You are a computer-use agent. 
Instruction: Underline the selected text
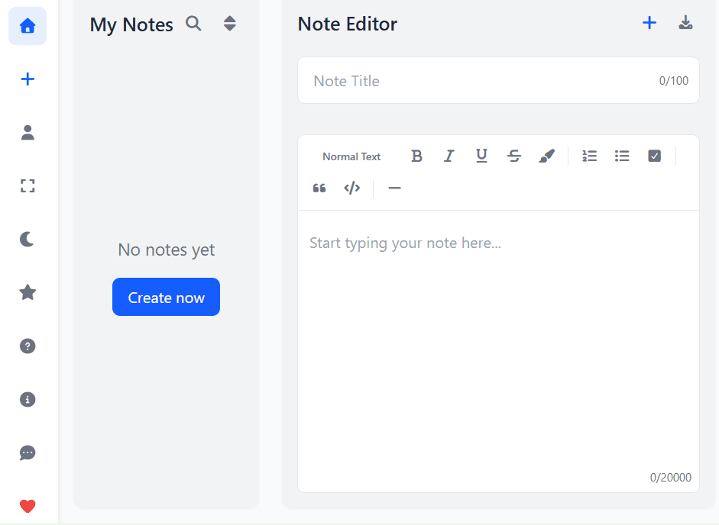481,156
